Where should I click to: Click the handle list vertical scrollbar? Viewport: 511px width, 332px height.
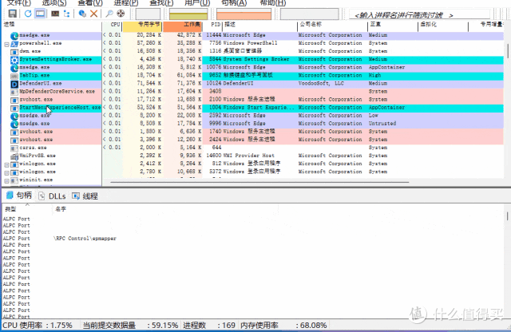pyautogui.click(x=507, y=215)
